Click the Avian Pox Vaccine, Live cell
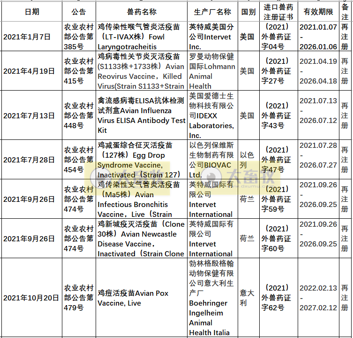The width and height of the screenshot is (353, 338). click(x=142, y=298)
